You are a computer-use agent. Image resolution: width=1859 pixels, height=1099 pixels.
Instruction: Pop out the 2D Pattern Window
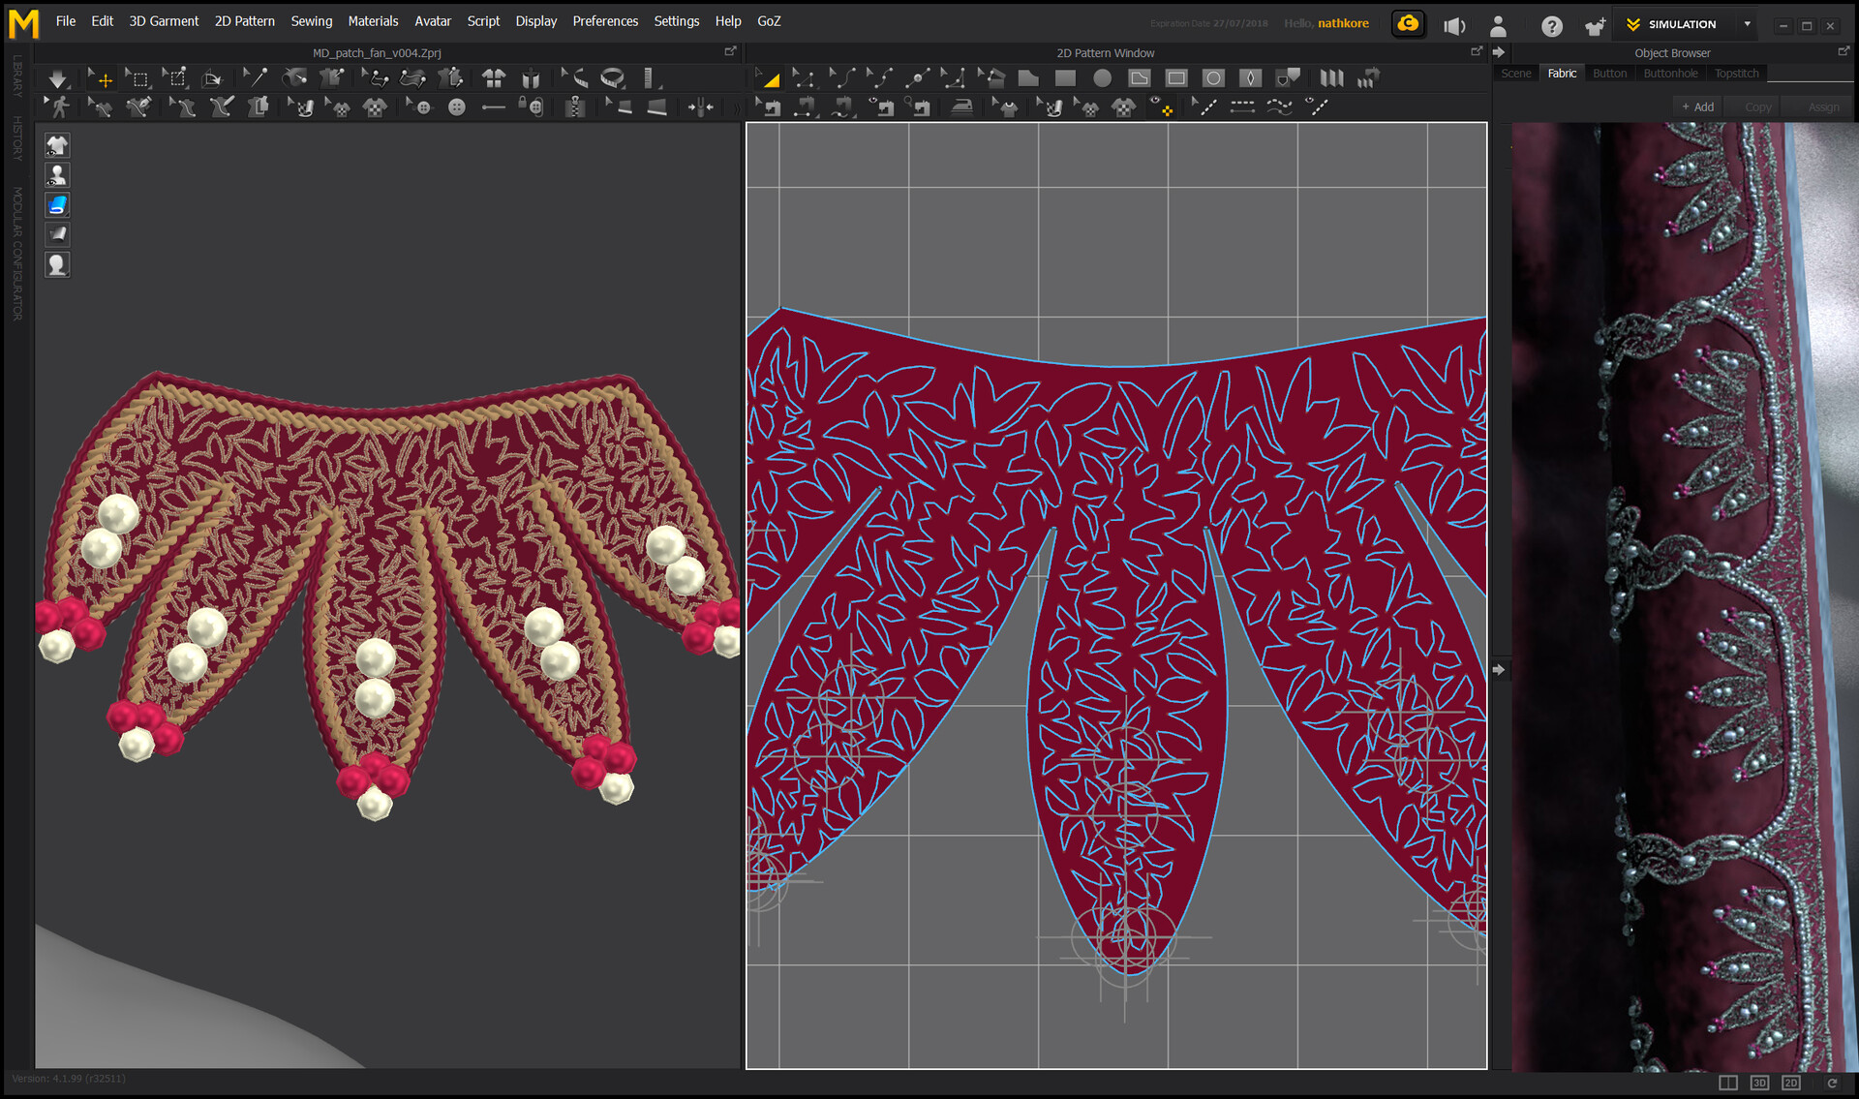click(1478, 51)
